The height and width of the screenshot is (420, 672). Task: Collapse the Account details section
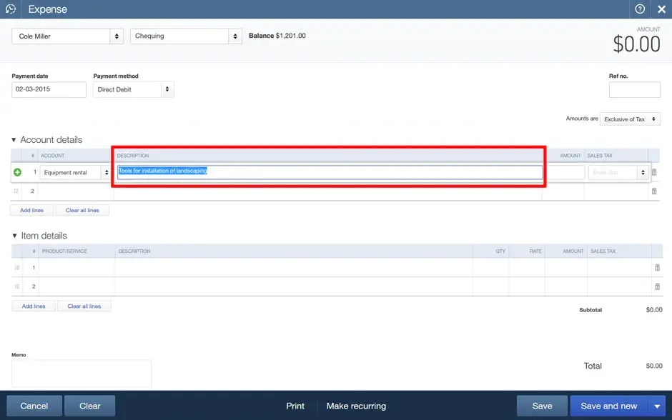pyautogui.click(x=14, y=140)
